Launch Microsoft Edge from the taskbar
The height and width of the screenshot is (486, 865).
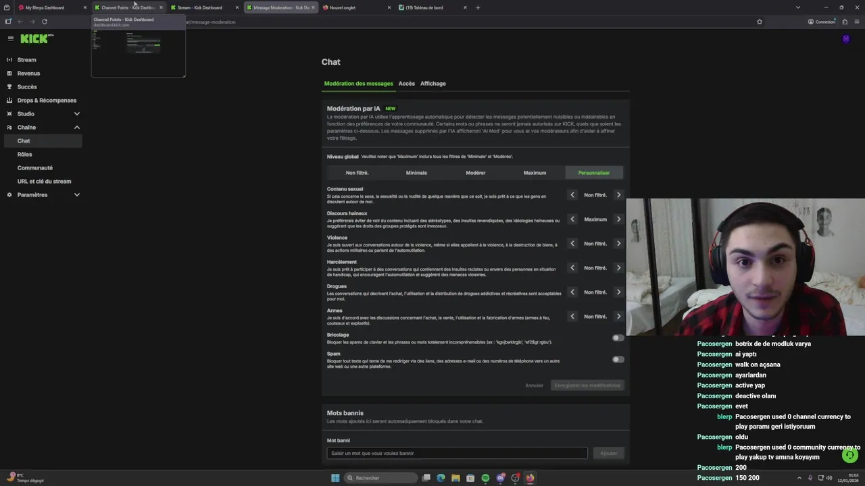pyautogui.click(x=441, y=478)
